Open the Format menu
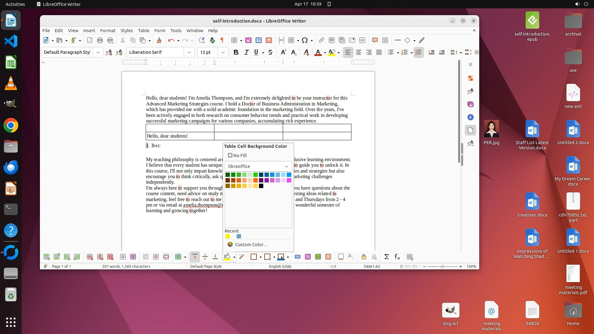Screen dimensions: 594x334 point(108,30)
